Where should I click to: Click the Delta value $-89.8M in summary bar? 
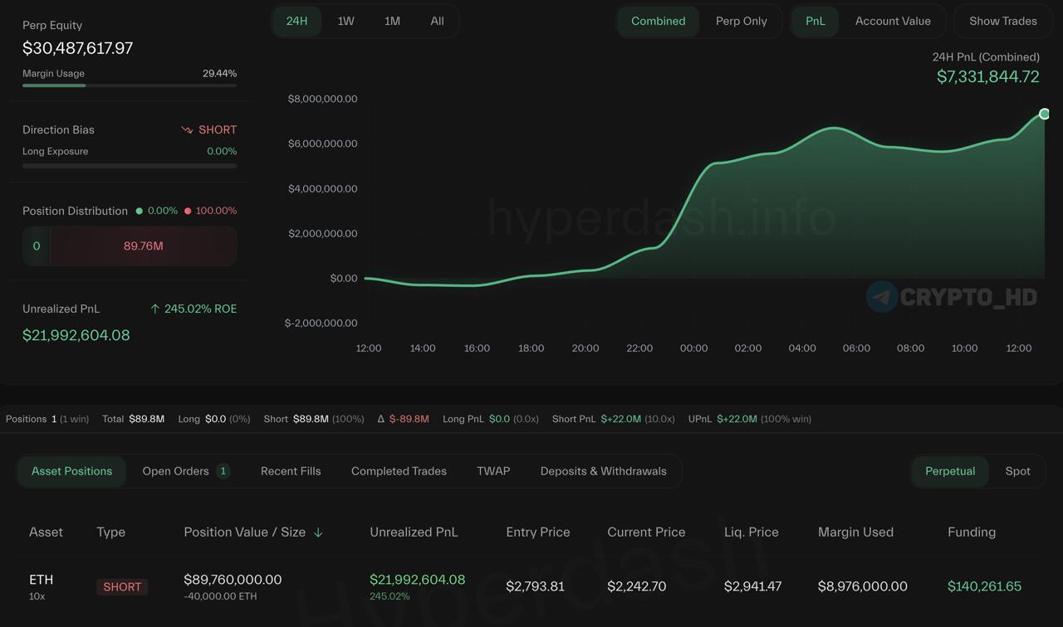[x=409, y=419]
